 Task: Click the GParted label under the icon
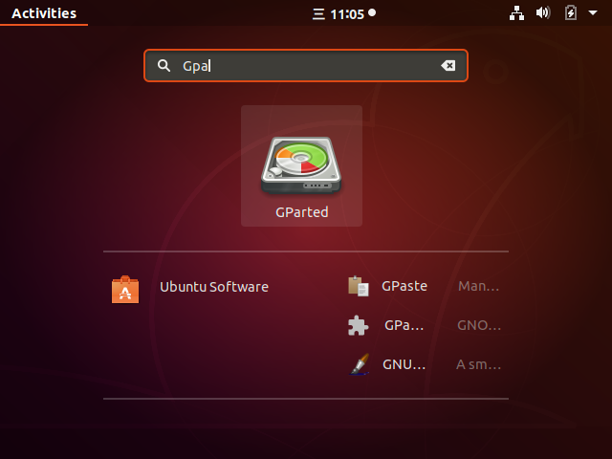pyautogui.click(x=302, y=212)
